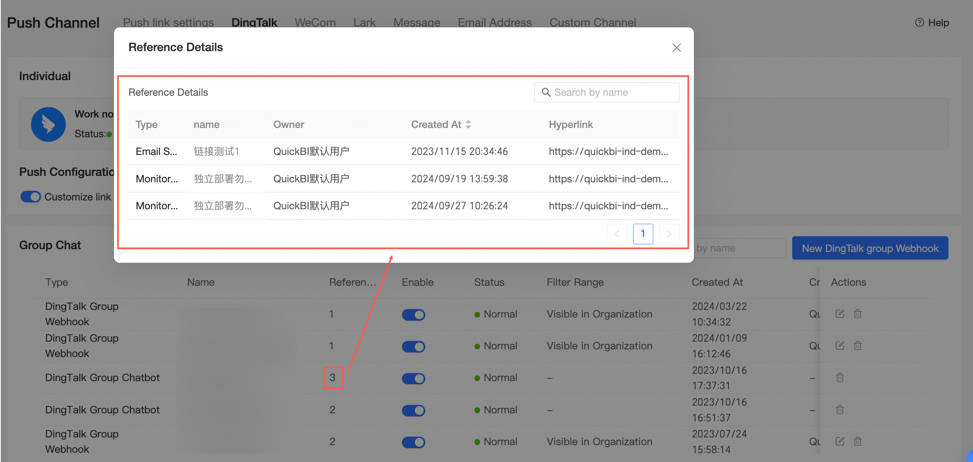Open the Email Address tab
973x462 pixels.
coord(495,23)
